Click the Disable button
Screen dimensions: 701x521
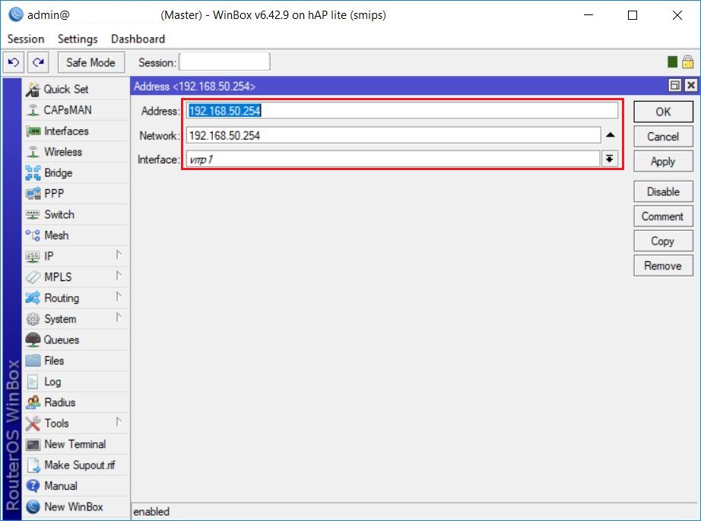coord(663,191)
